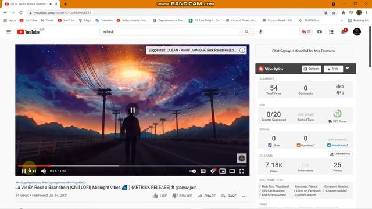372x209 pixels.
Task: Switch to miniplayer mode
Action: coord(222,171)
